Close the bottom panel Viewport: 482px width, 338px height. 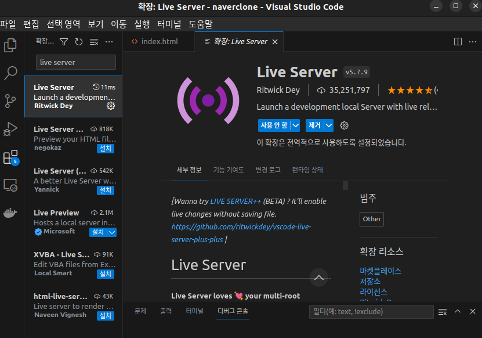tap(473, 311)
